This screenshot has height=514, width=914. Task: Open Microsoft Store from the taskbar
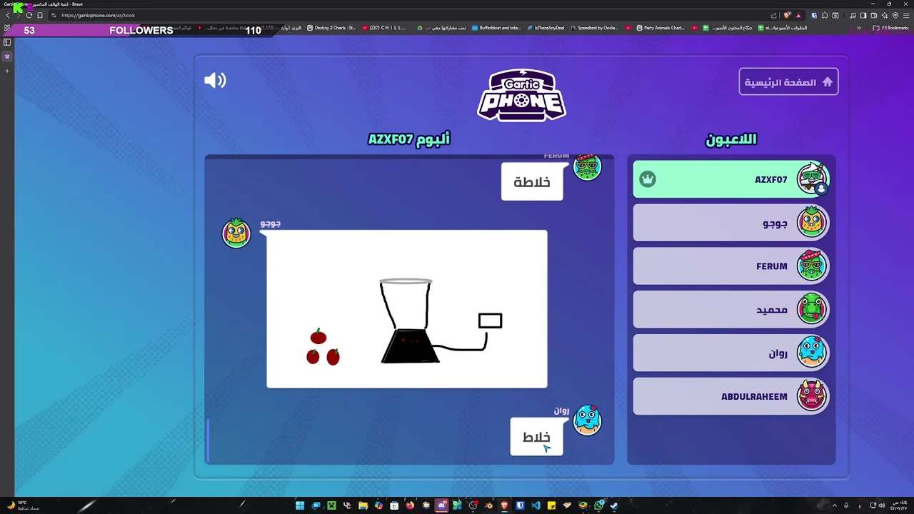(x=394, y=505)
